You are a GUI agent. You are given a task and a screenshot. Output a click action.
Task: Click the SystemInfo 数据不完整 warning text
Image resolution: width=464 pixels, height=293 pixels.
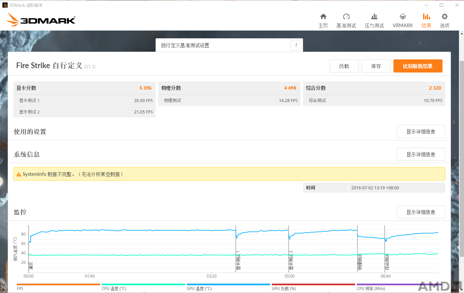click(73, 174)
